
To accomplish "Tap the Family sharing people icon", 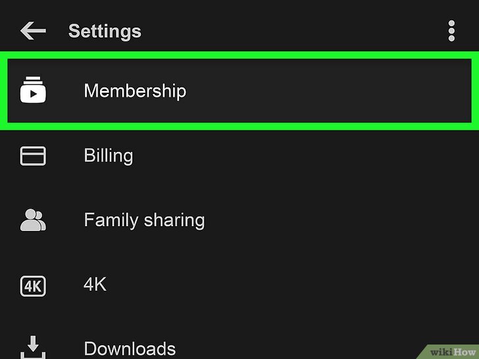I will pos(33,220).
